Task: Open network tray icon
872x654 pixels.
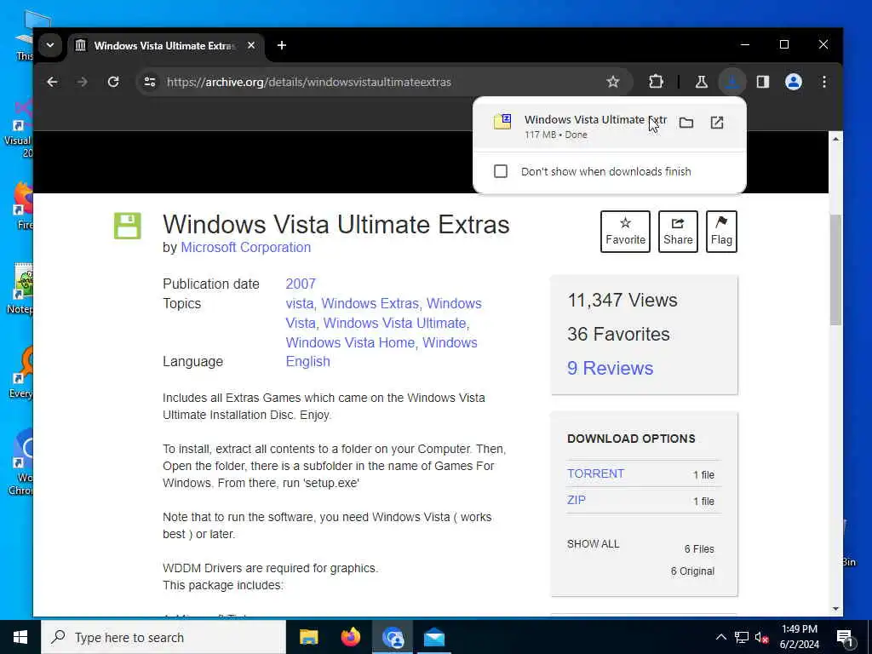Action: point(742,637)
